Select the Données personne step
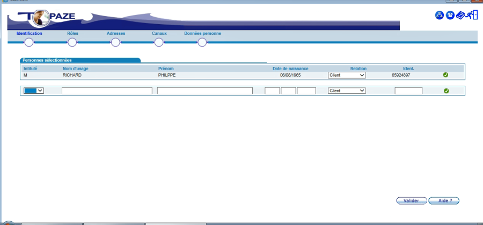 pyautogui.click(x=202, y=42)
